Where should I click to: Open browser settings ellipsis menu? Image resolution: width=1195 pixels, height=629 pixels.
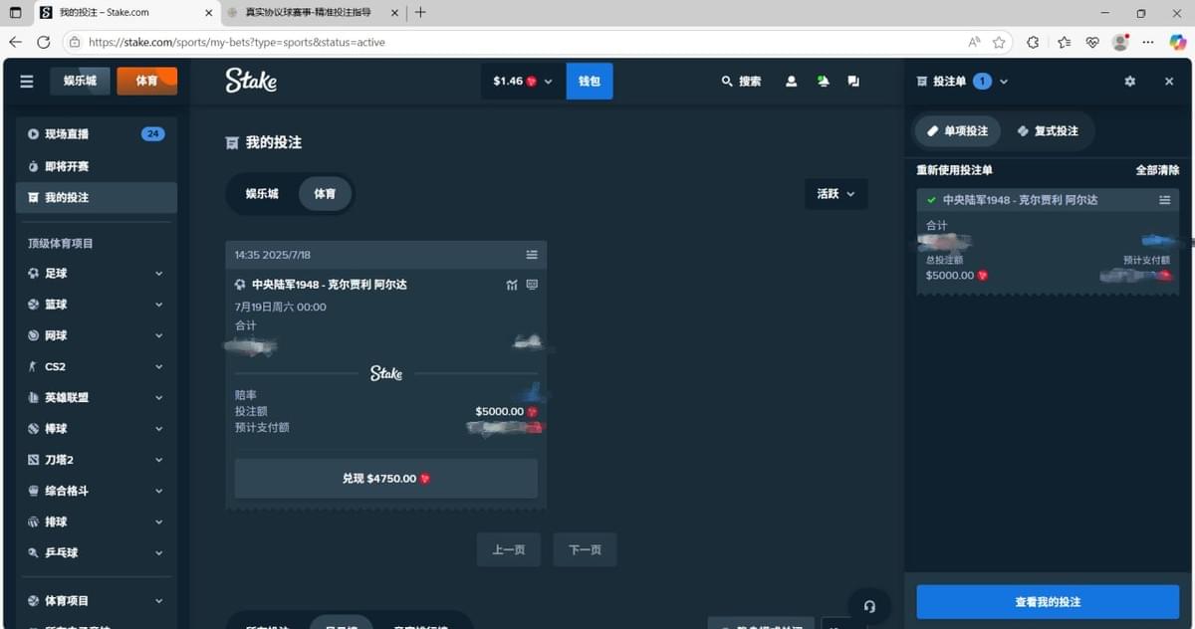(1148, 42)
